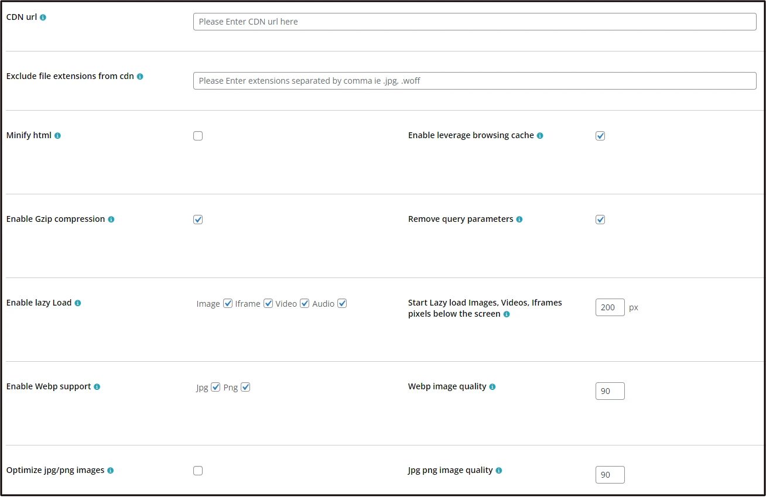Image resolution: width=766 pixels, height=497 pixels.
Task: Click the Enable lazy Load info icon
Action: (x=78, y=303)
